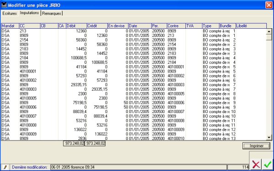The height and width of the screenshot is (171, 274).
Task: Open the Remarques tab
Action: (52, 13)
